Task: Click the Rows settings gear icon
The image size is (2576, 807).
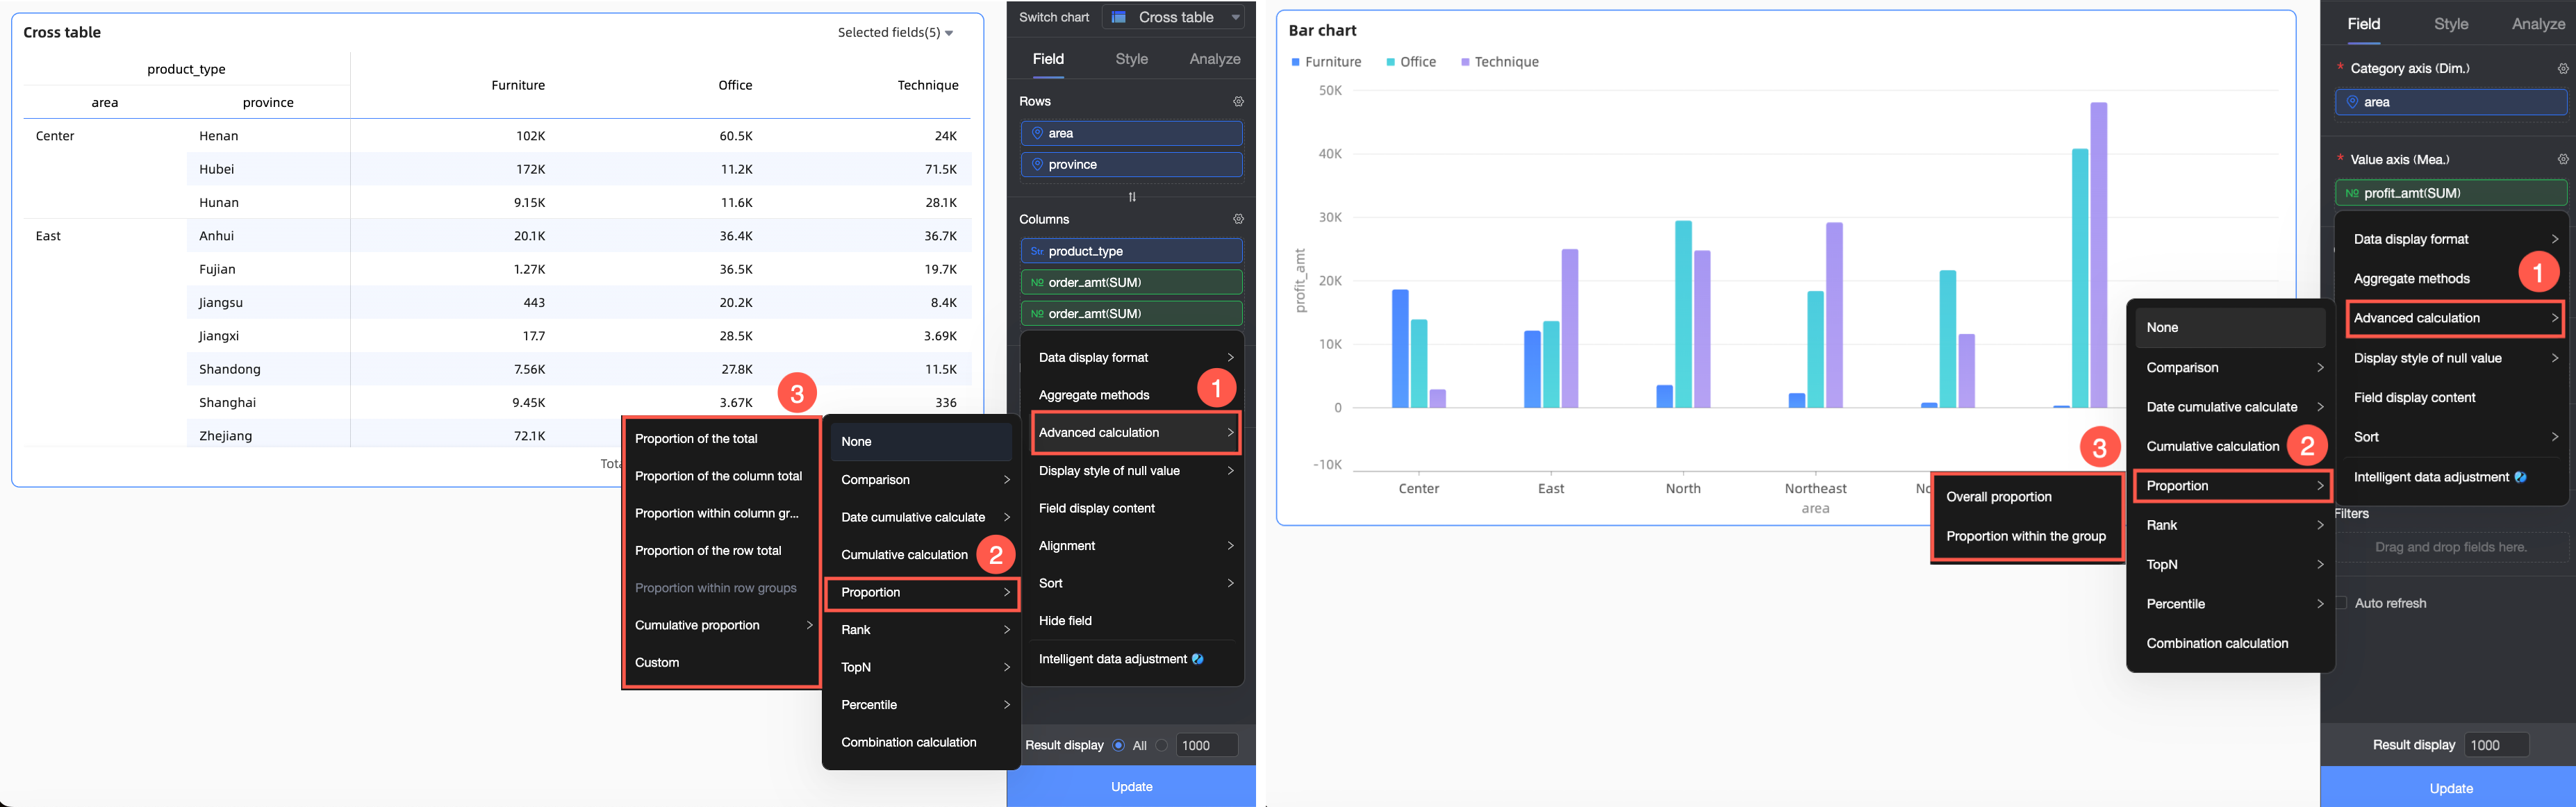Action: tap(1238, 102)
